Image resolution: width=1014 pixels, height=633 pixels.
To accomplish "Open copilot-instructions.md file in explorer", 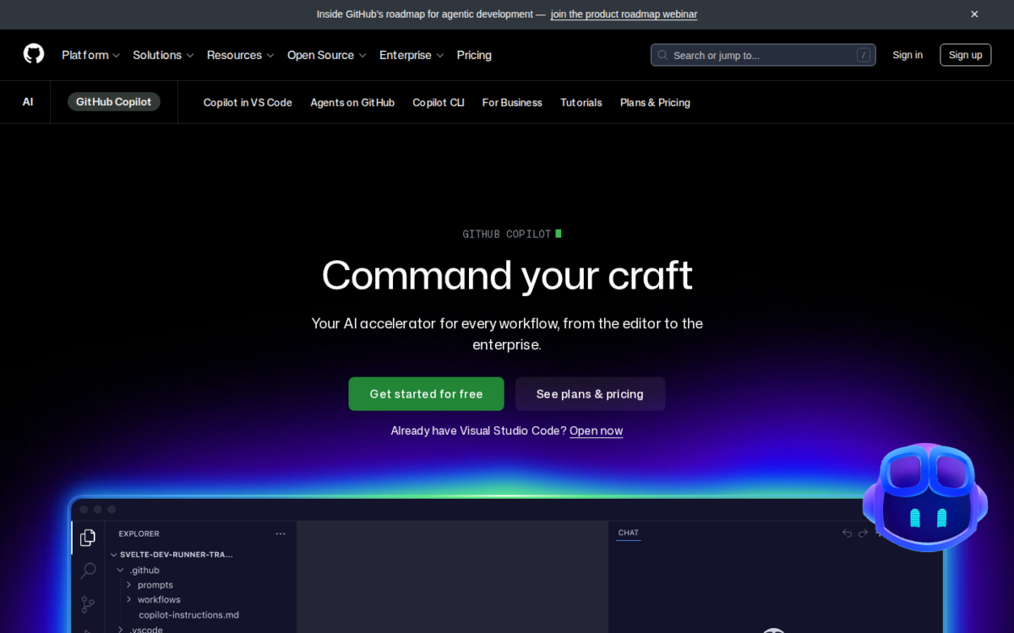I will [x=188, y=615].
